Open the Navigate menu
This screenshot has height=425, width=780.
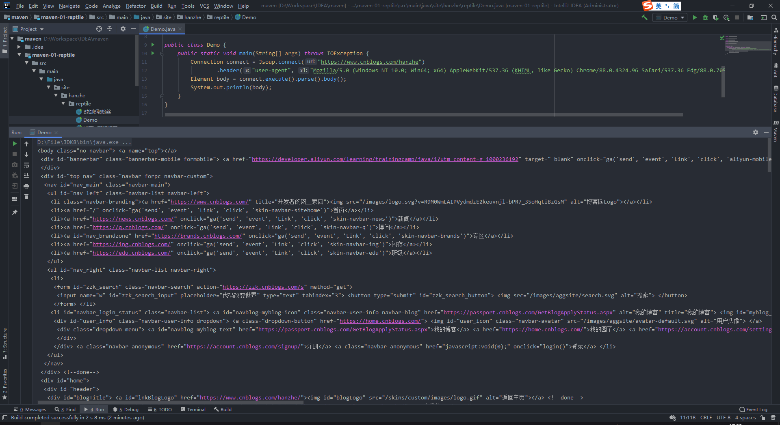click(69, 6)
